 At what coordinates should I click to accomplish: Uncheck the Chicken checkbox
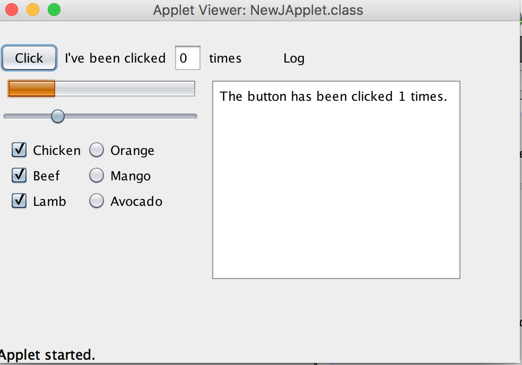point(19,150)
